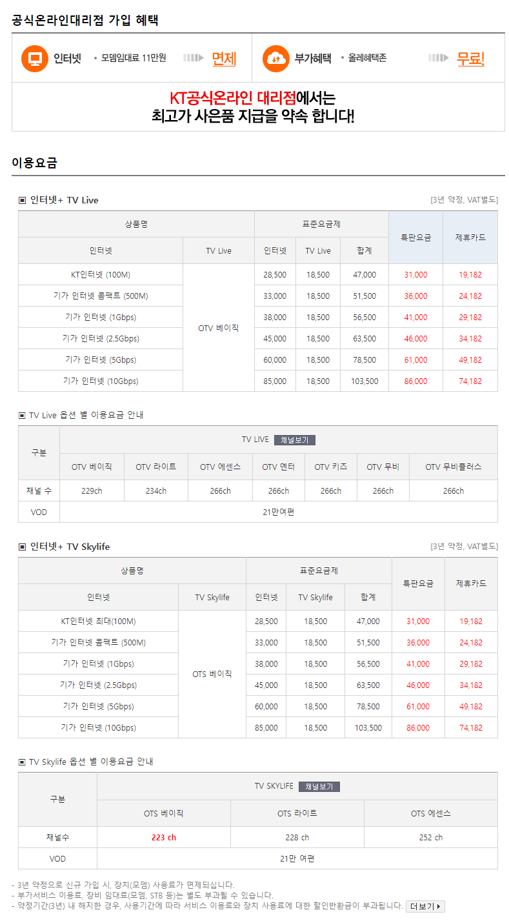Click the orange internet monitor icon

point(35,59)
